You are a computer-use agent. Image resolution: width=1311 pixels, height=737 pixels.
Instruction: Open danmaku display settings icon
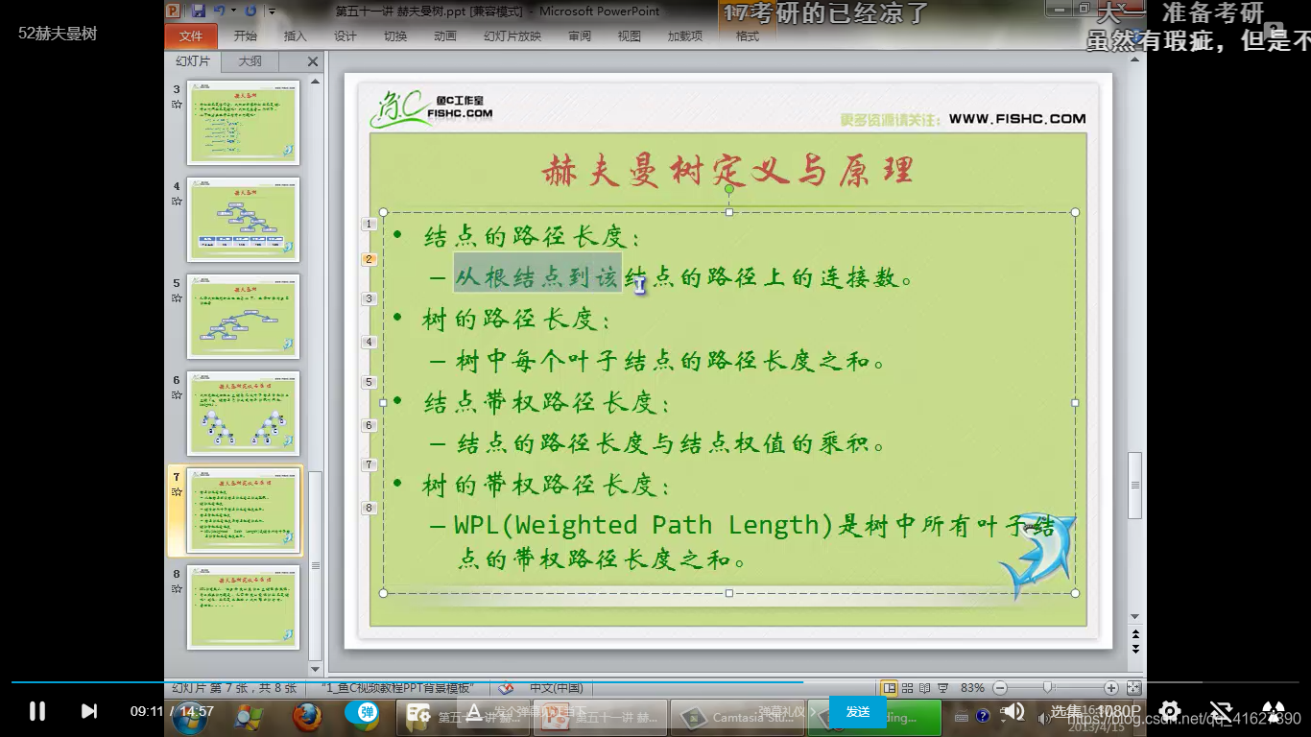(x=418, y=712)
